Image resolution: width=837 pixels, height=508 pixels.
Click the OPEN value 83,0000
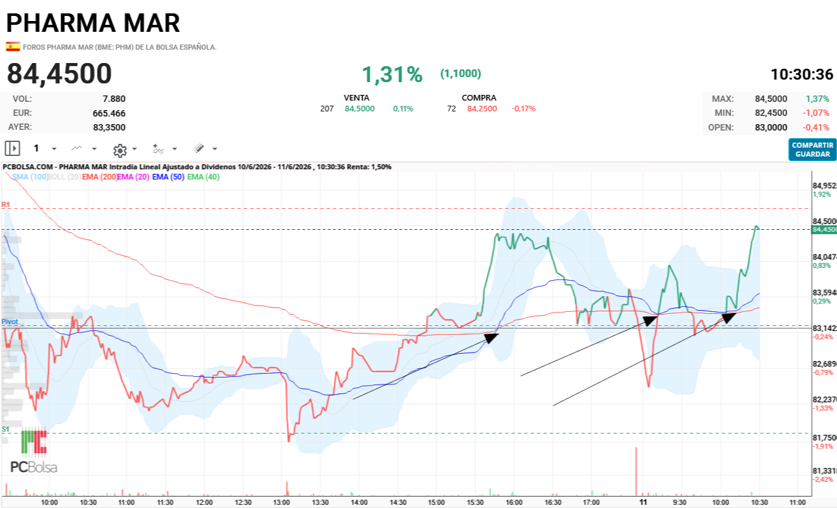pyautogui.click(x=771, y=127)
